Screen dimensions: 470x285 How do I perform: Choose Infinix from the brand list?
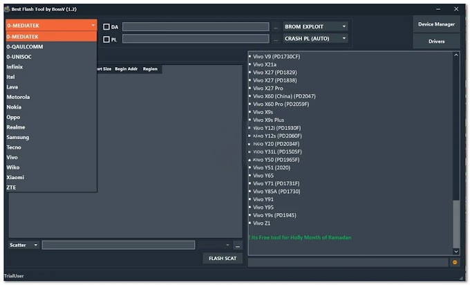[51, 67]
